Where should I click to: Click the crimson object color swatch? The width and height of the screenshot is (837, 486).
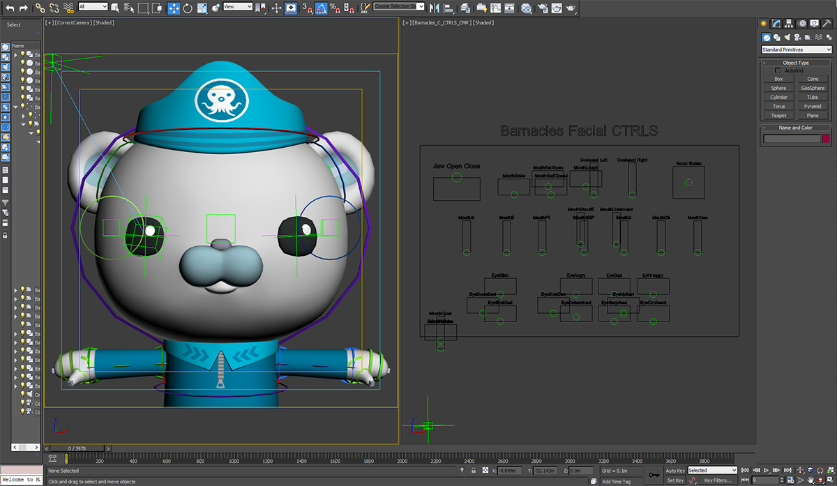pyautogui.click(x=826, y=139)
